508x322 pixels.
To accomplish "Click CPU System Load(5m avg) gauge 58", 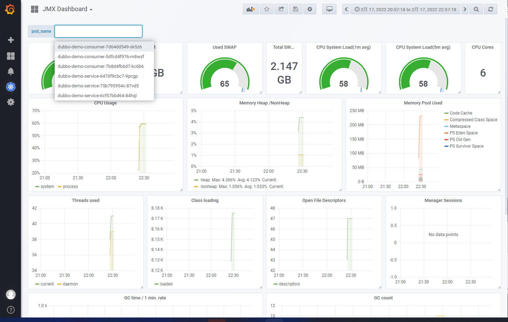I will [423, 84].
